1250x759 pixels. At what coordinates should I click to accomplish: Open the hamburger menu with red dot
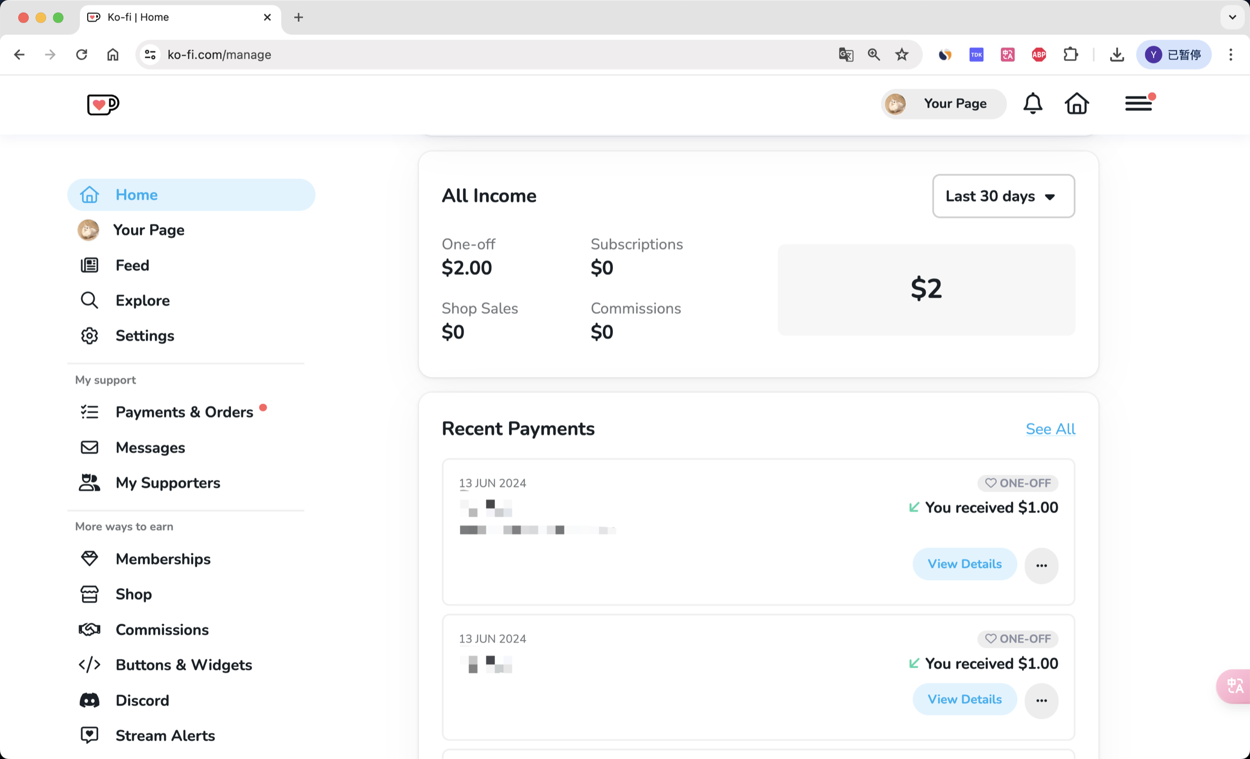click(1140, 103)
